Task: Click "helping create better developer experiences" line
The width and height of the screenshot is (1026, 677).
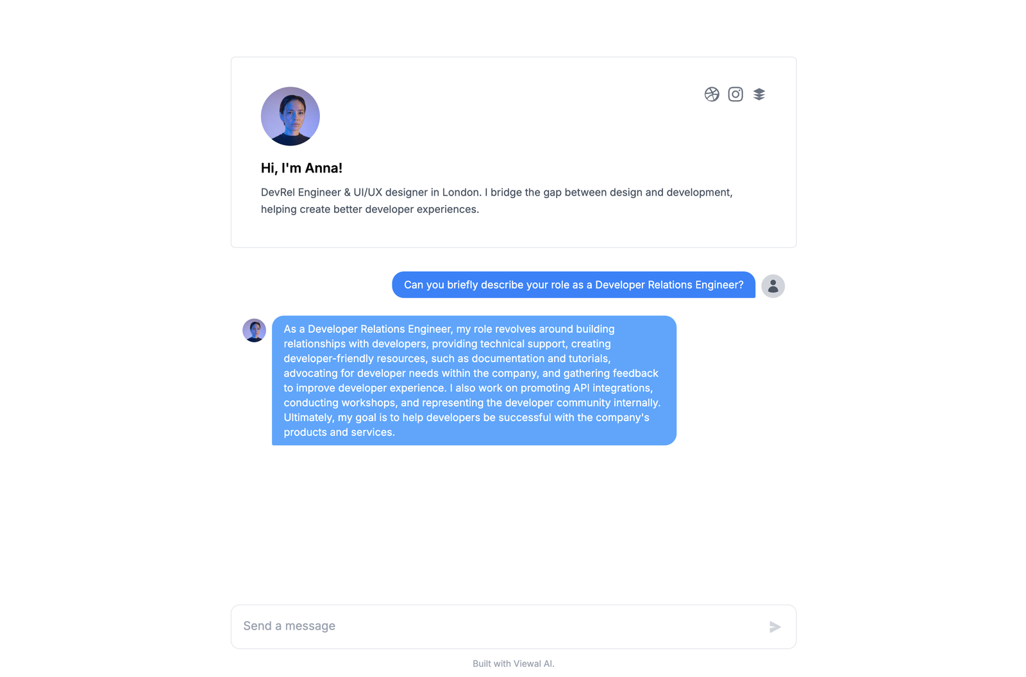Action: pyautogui.click(x=370, y=209)
